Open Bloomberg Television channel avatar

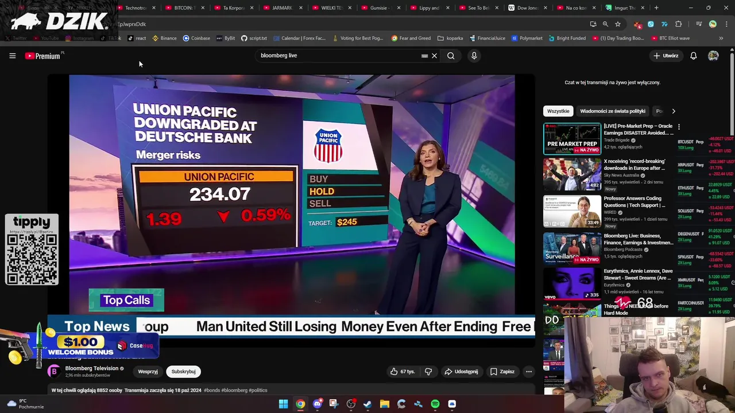pyautogui.click(x=54, y=371)
